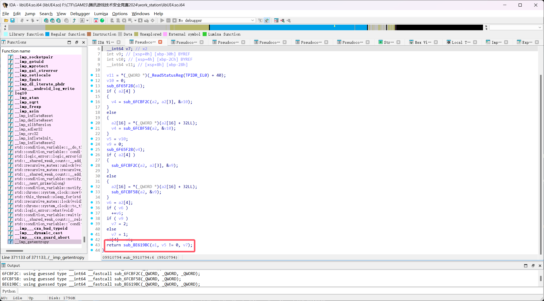Click the Save database floppy icon

tap(12, 20)
